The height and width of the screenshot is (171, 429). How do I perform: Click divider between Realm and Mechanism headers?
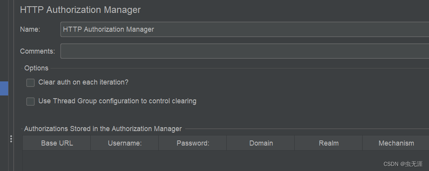click(363, 143)
